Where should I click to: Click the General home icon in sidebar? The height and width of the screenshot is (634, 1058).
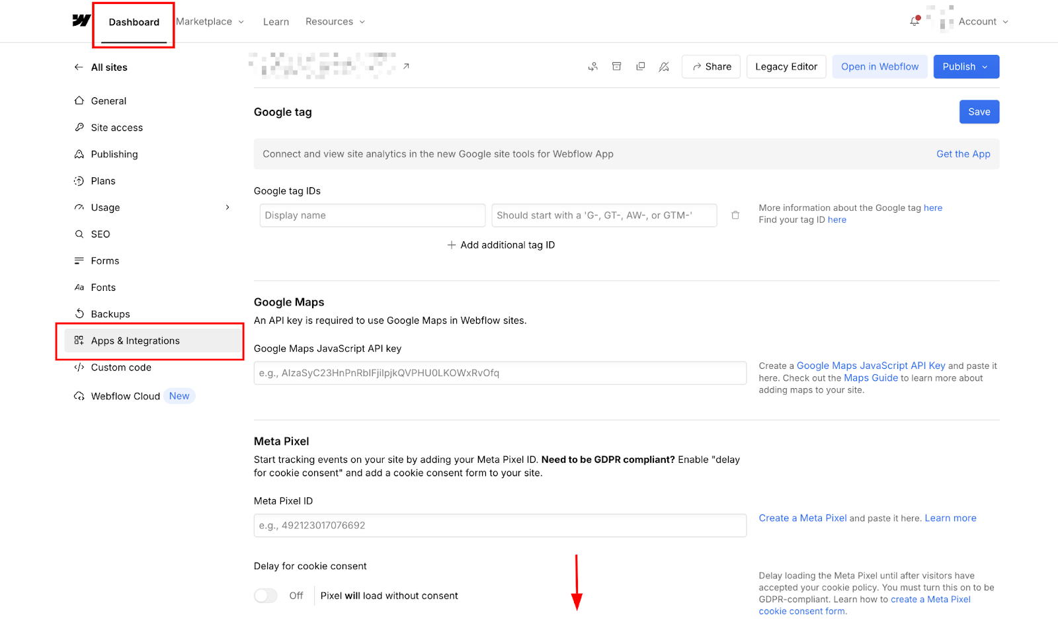(79, 100)
